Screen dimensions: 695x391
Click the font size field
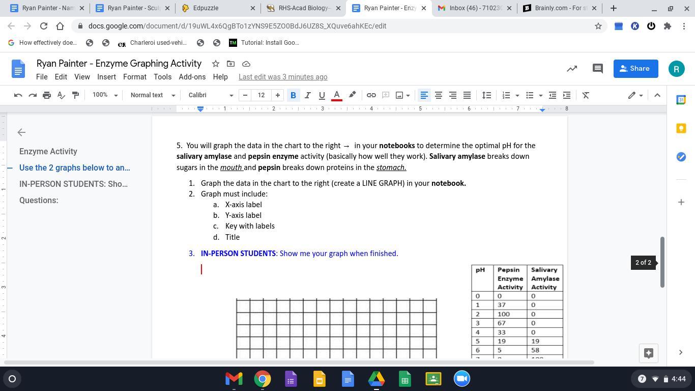[262, 95]
